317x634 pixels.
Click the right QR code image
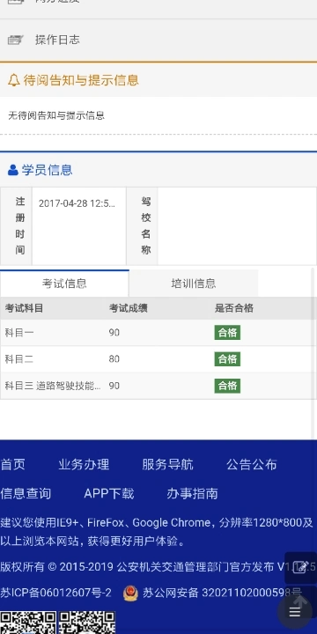(87, 623)
